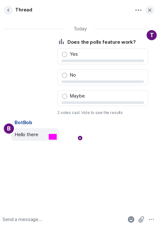Select the No poll option
158x228 pixels.
click(x=103, y=77)
